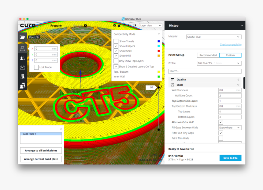Click the Monitor help question mark icon
Screen dimensions: 263x190
86,25
